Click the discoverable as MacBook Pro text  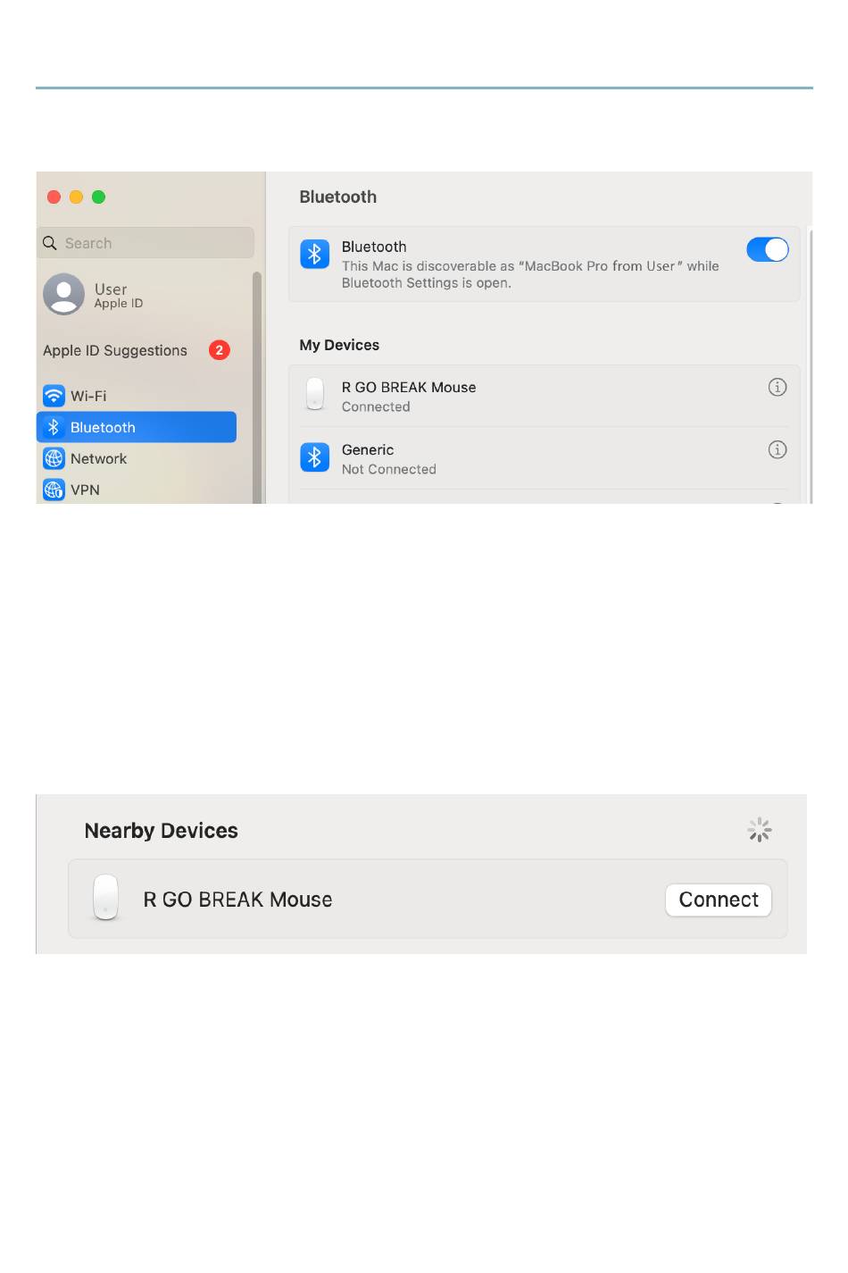pos(530,274)
